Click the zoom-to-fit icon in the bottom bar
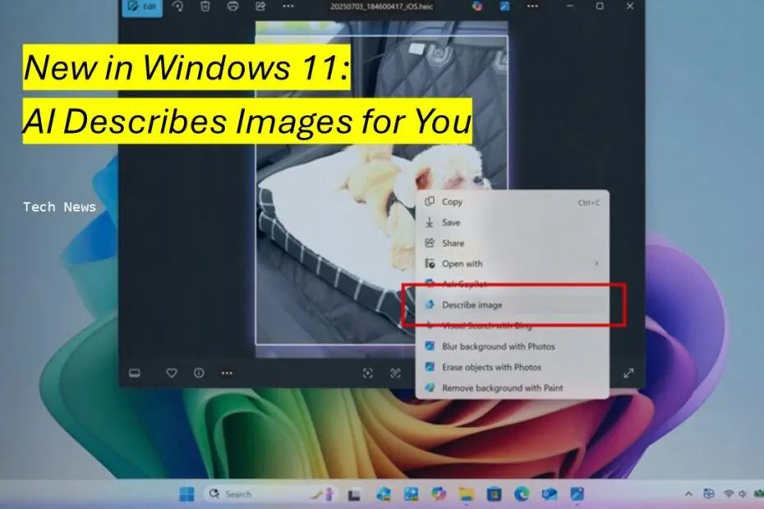Viewport: 764px width, 509px height. pyautogui.click(x=368, y=373)
